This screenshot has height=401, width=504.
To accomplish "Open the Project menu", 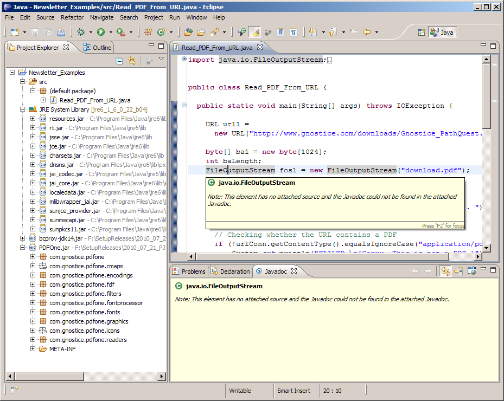I will (154, 17).
